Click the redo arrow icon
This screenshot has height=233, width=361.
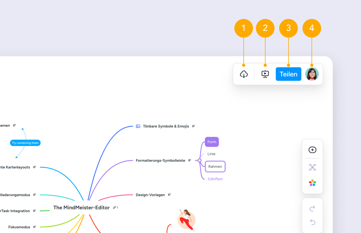[x=312, y=209]
